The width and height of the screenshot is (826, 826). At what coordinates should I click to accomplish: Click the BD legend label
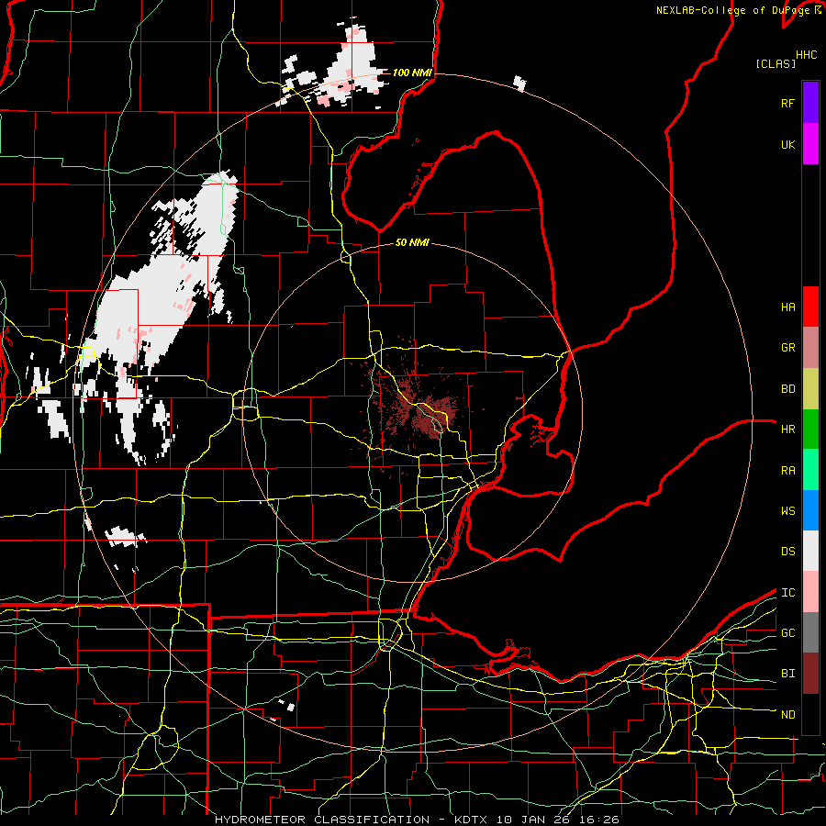(x=787, y=389)
